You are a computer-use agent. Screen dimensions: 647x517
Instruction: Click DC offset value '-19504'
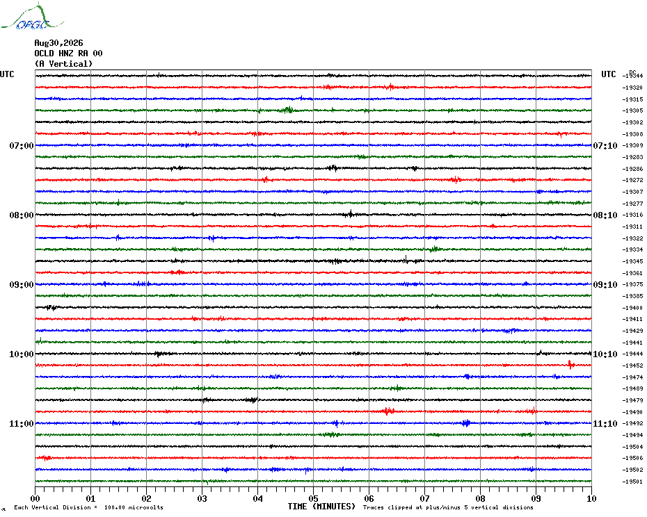pos(632,447)
